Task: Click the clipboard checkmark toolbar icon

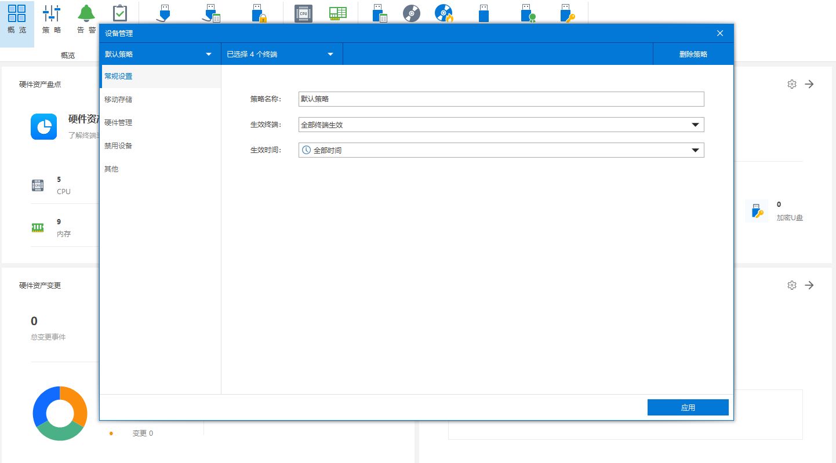Action: click(x=119, y=13)
